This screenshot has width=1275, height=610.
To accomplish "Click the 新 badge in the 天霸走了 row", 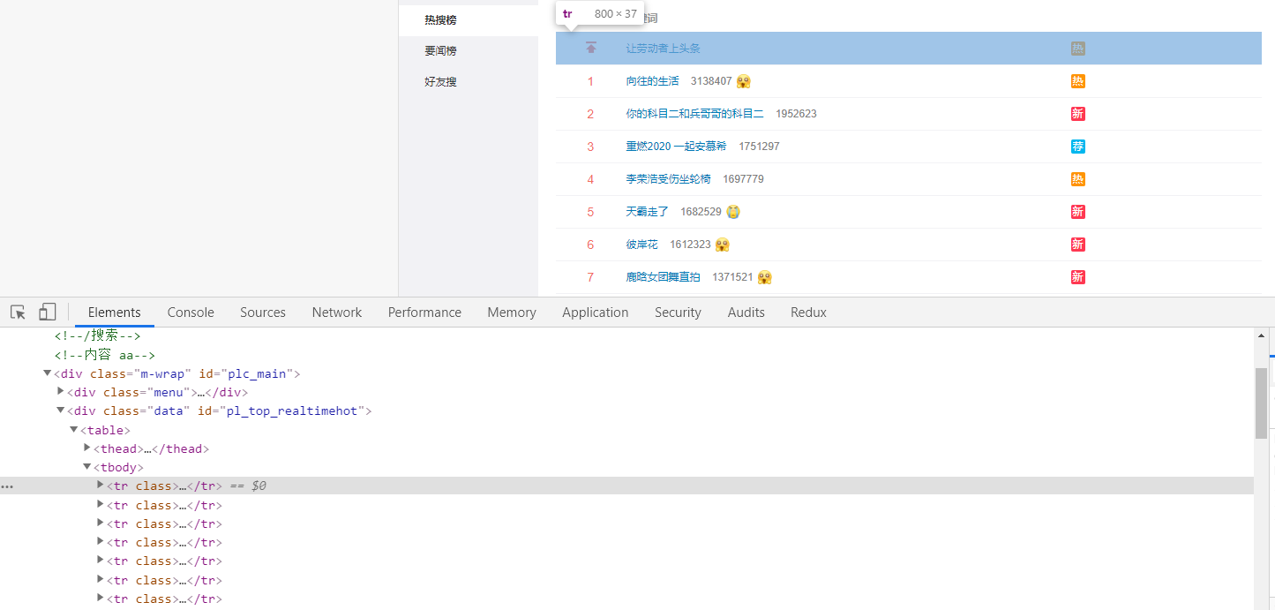I will [x=1077, y=212].
